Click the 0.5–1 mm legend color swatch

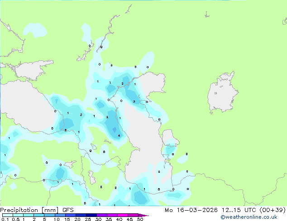[18, 215]
